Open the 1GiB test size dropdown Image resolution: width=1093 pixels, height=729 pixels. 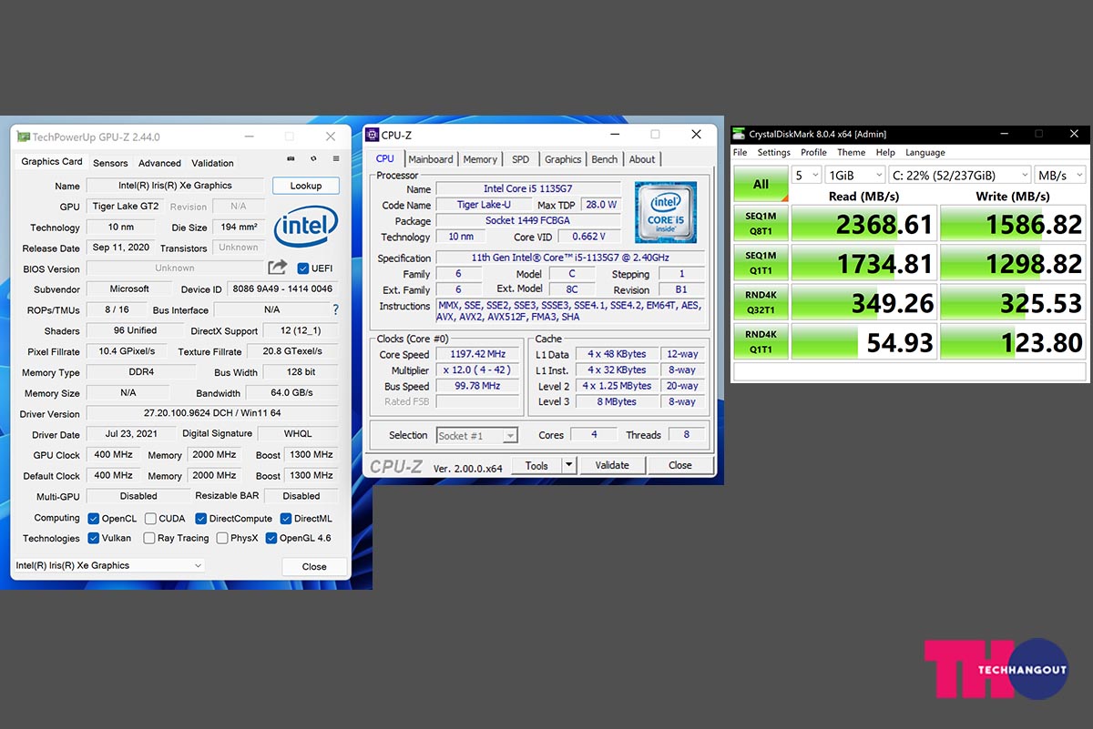click(x=854, y=175)
